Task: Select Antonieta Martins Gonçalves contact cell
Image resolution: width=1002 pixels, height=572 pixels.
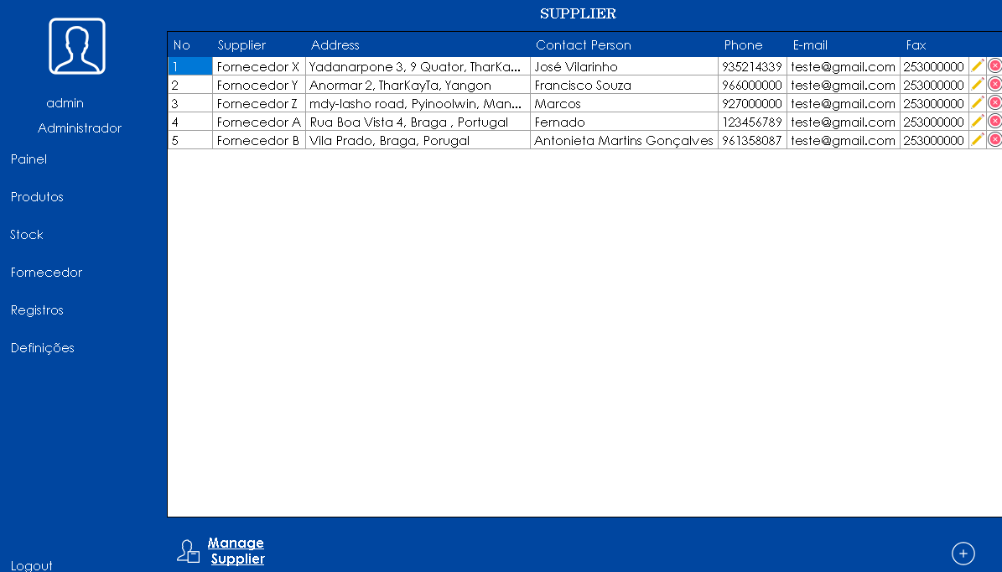Action: tap(624, 141)
